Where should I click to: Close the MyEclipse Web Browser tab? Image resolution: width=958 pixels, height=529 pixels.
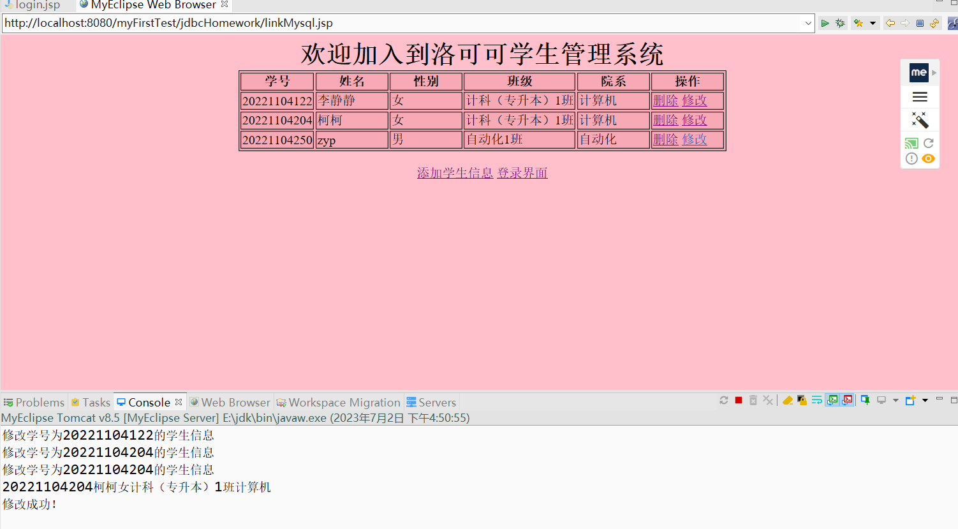point(225,4)
